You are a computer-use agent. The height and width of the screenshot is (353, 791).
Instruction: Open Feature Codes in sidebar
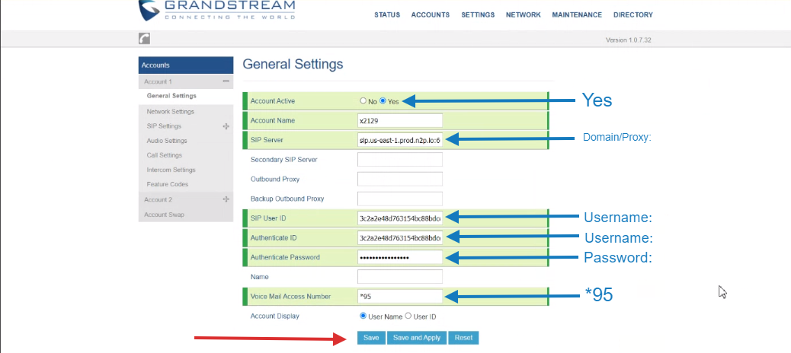click(x=167, y=185)
